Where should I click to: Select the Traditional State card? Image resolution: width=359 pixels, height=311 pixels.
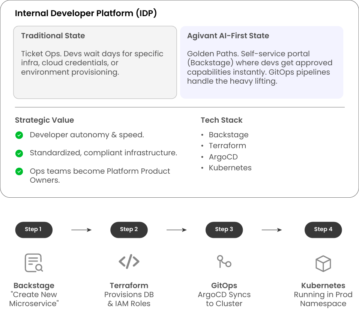click(x=95, y=62)
